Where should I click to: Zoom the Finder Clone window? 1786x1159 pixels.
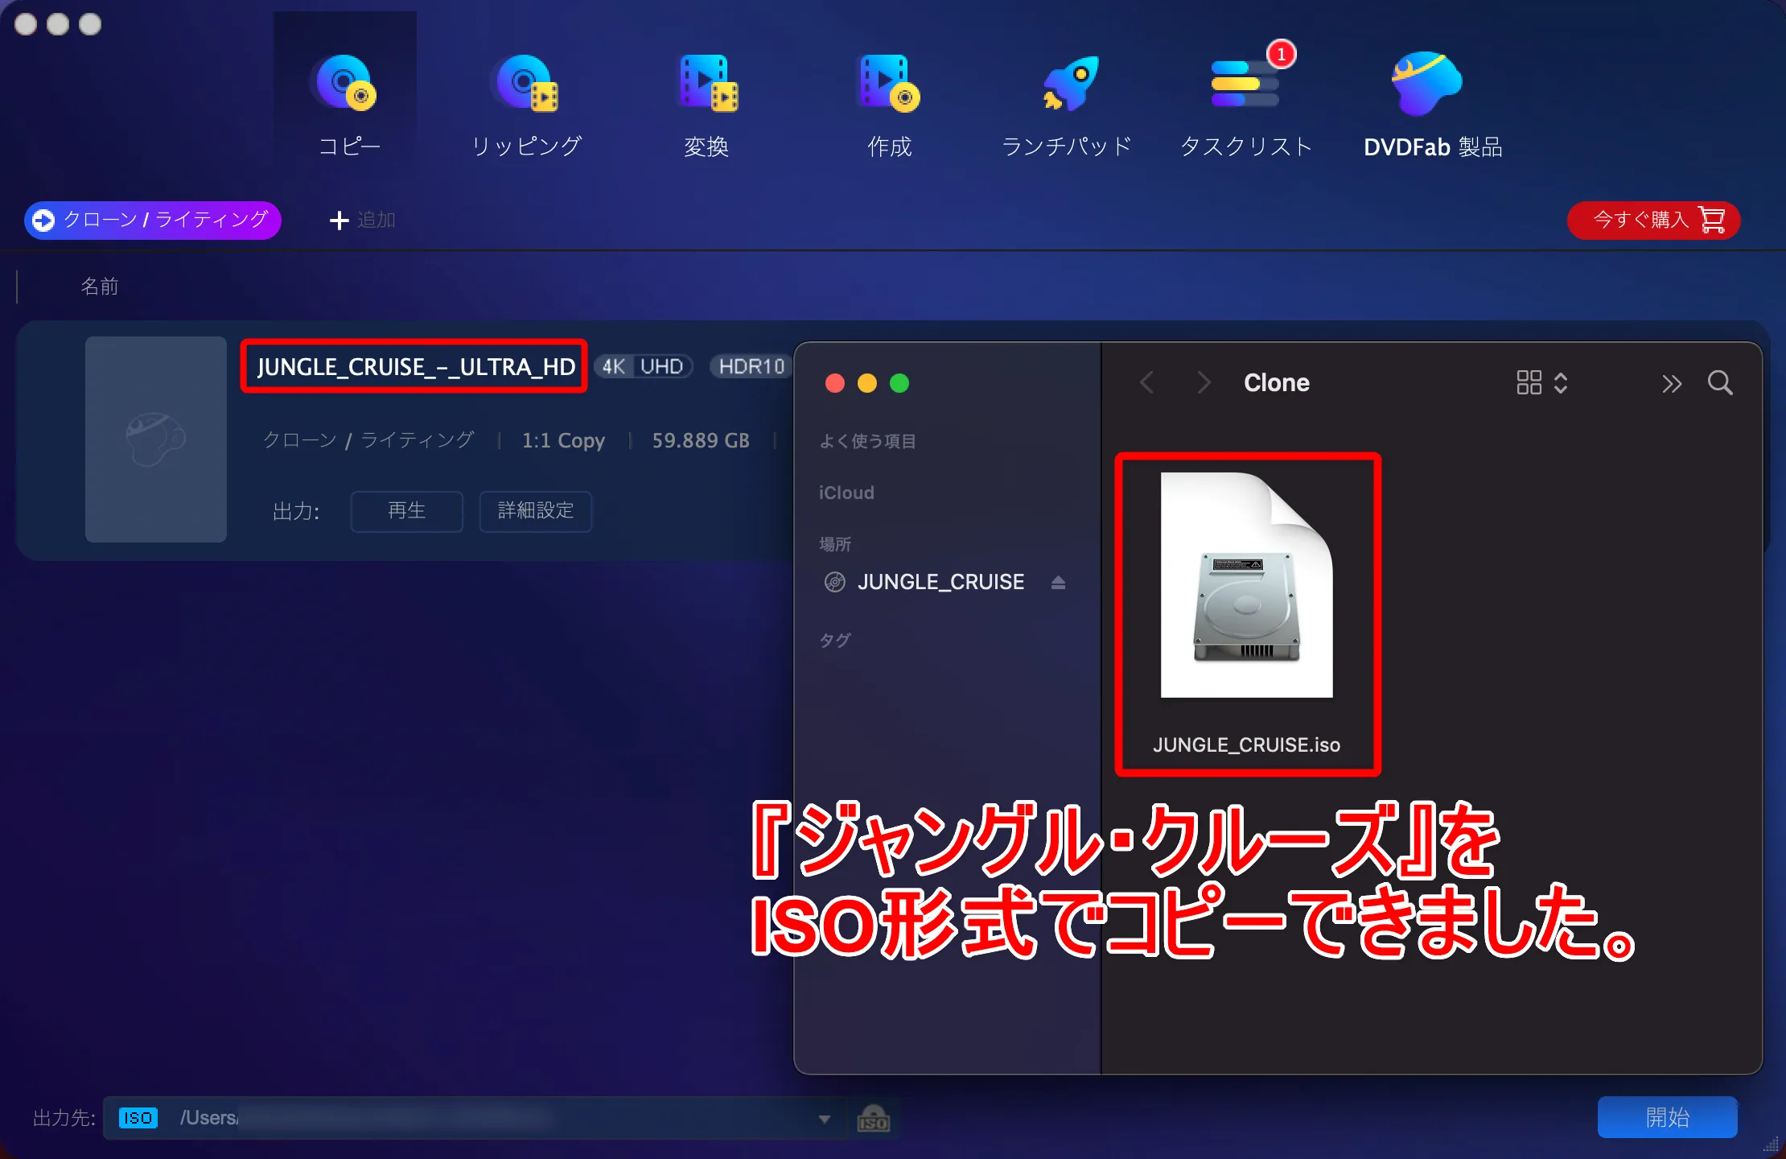tap(899, 383)
